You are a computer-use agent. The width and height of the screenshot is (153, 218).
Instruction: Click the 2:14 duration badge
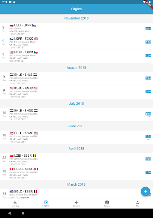[148, 29]
